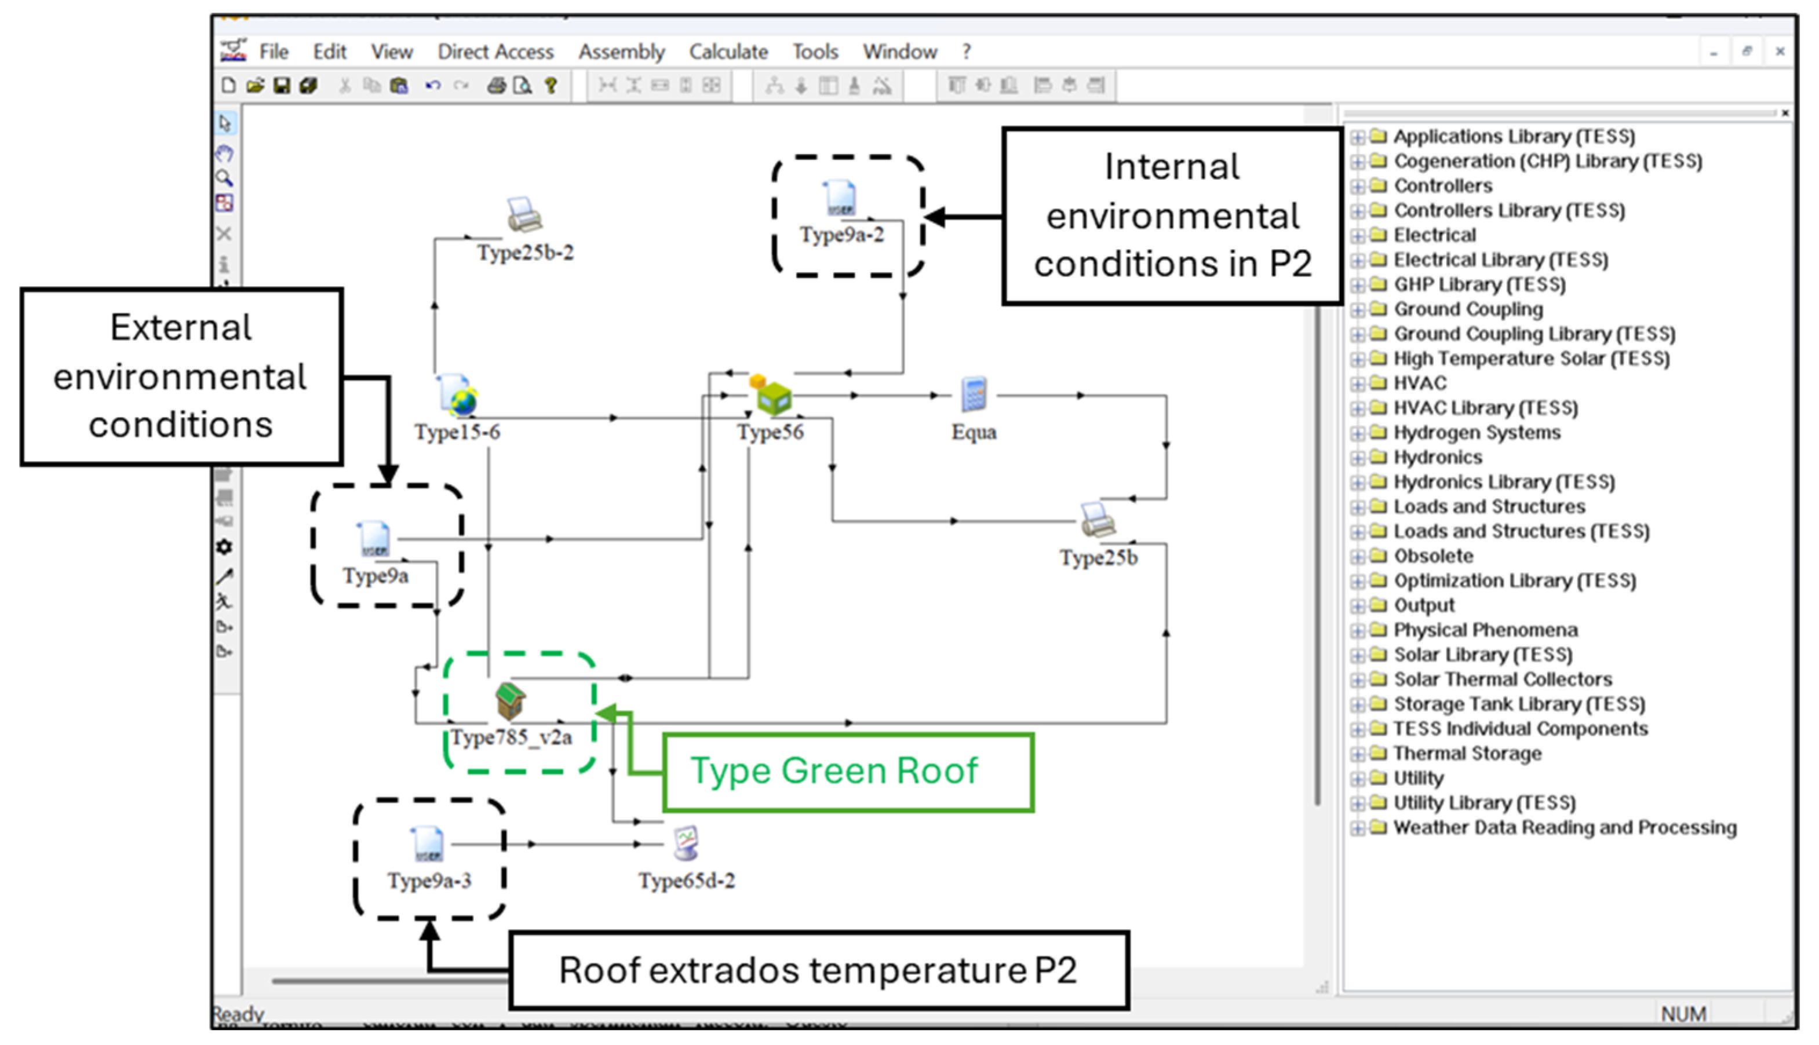Select the Type65d-2 online plotter icon
The height and width of the screenshot is (1045, 1819).
[686, 843]
